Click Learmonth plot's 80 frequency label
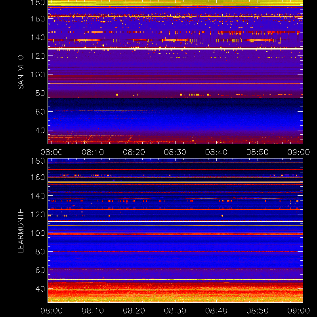This screenshot has height=317, width=317. [x=40, y=252]
